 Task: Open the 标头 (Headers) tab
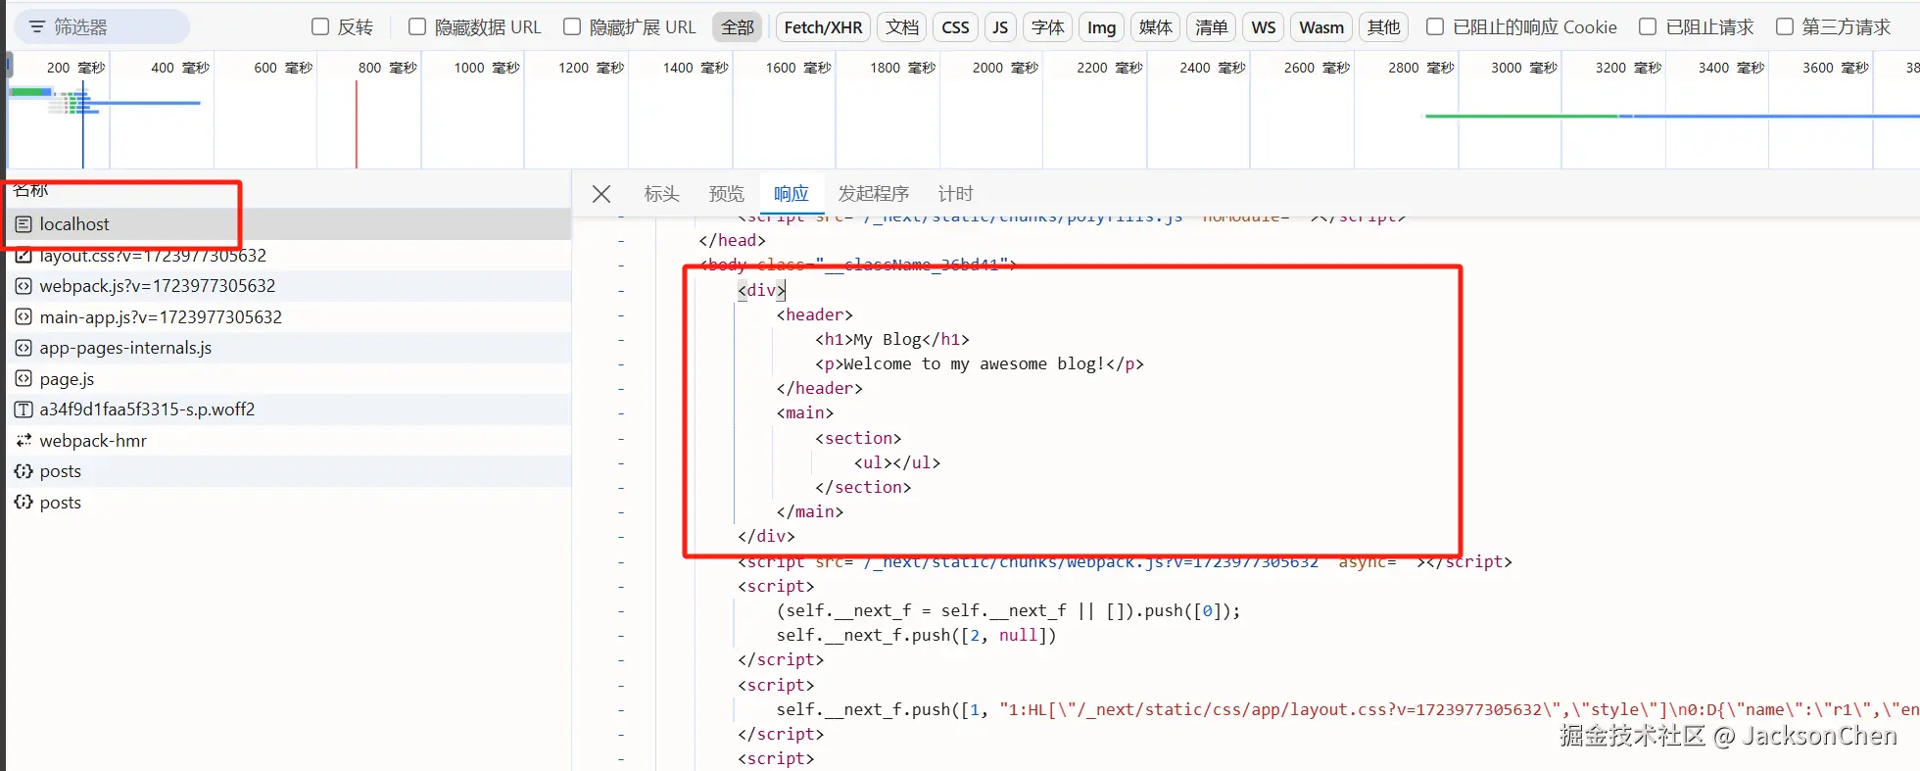(x=661, y=194)
